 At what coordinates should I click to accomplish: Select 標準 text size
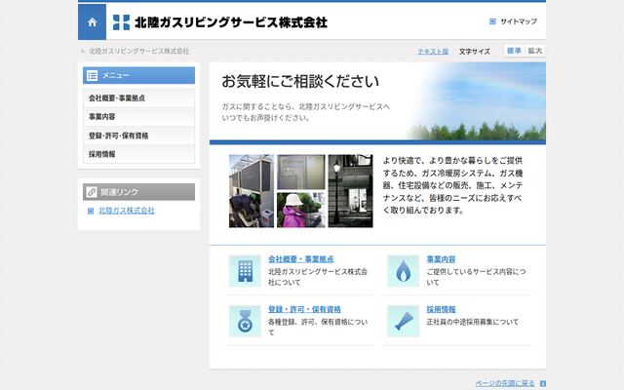514,51
